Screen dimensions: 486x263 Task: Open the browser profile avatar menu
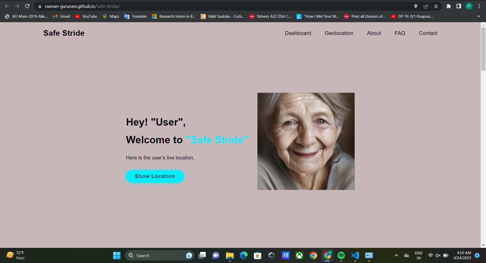pyautogui.click(x=469, y=6)
